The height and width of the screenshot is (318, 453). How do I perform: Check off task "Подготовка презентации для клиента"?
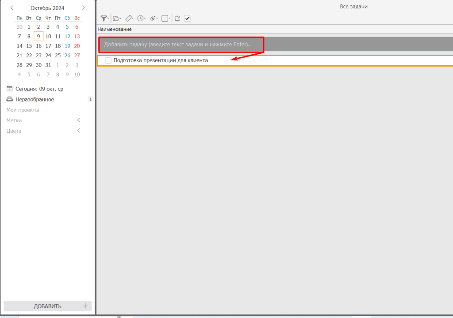[108, 60]
